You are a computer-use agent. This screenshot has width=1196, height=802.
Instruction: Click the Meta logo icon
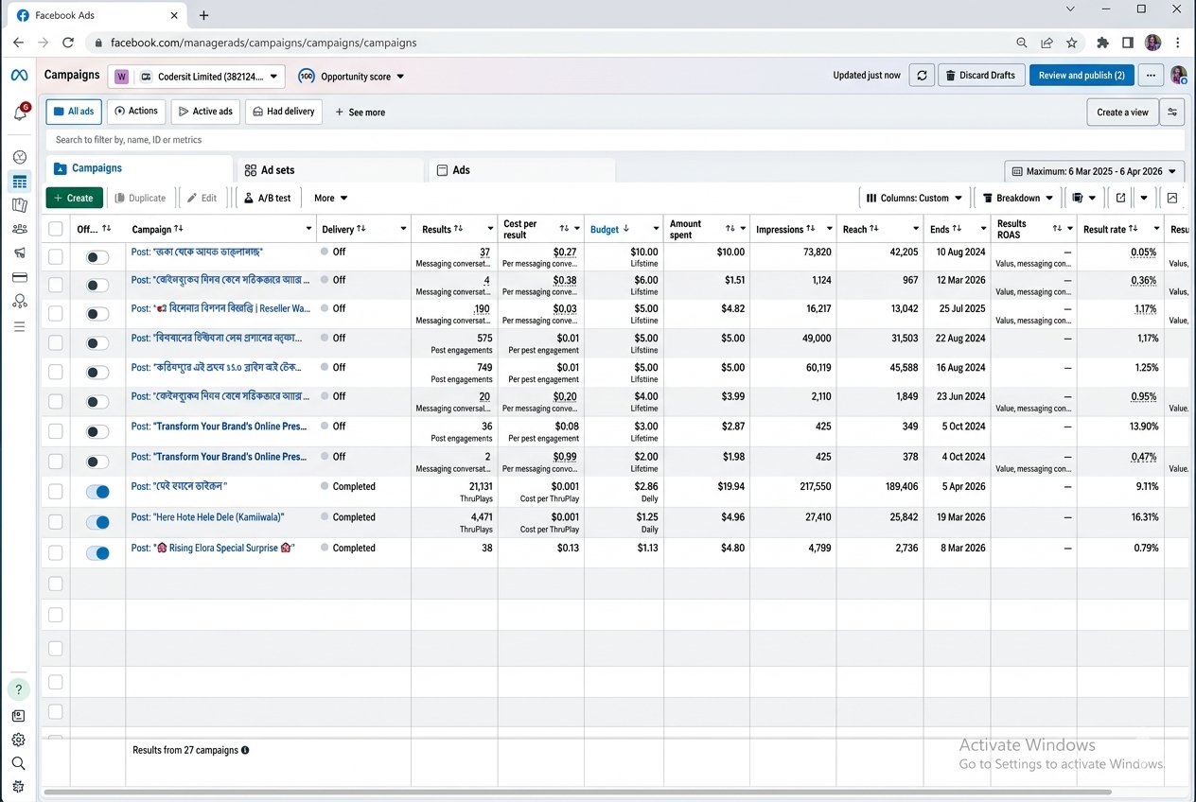19,76
